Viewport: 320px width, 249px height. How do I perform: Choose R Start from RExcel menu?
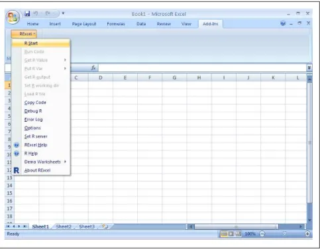tap(41, 43)
